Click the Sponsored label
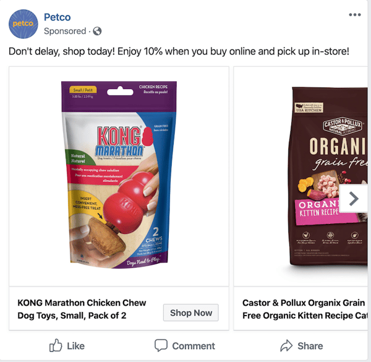This screenshot has width=371, height=362. pyautogui.click(x=65, y=31)
